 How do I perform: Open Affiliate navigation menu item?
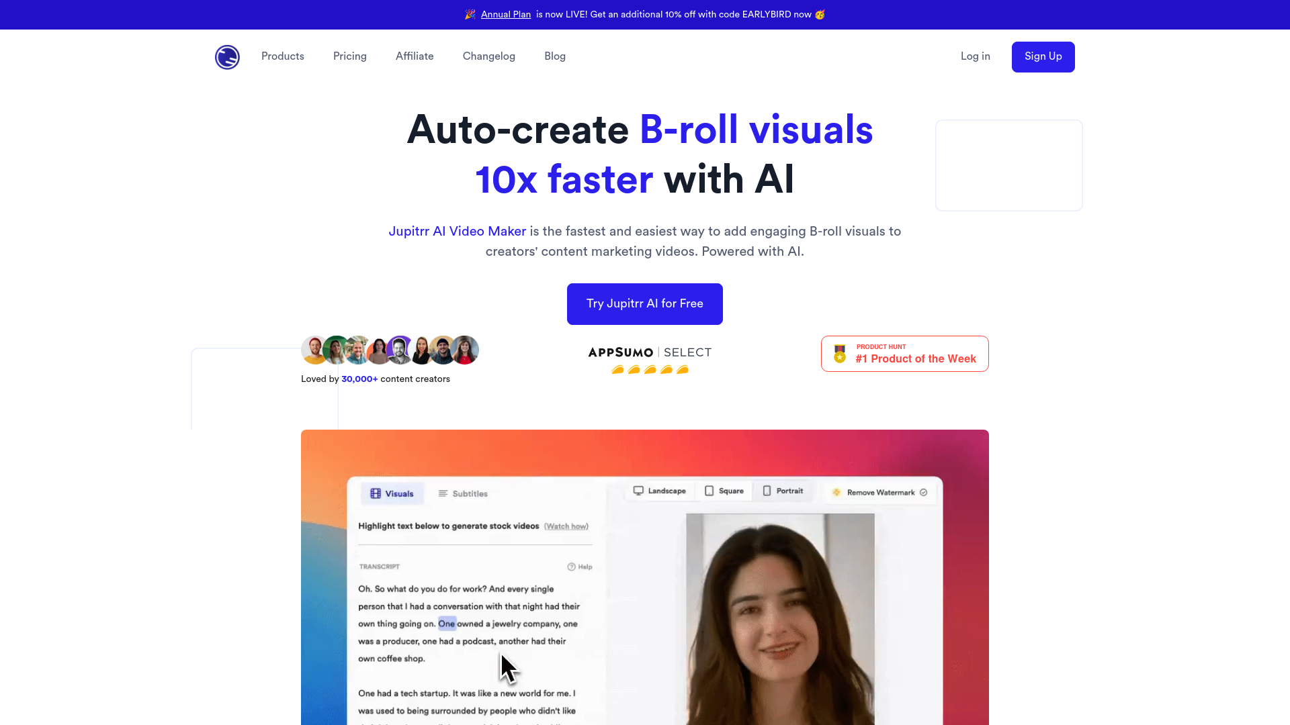click(414, 56)
